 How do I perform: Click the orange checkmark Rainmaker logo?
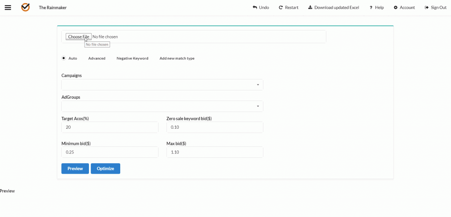click(26, 7)
